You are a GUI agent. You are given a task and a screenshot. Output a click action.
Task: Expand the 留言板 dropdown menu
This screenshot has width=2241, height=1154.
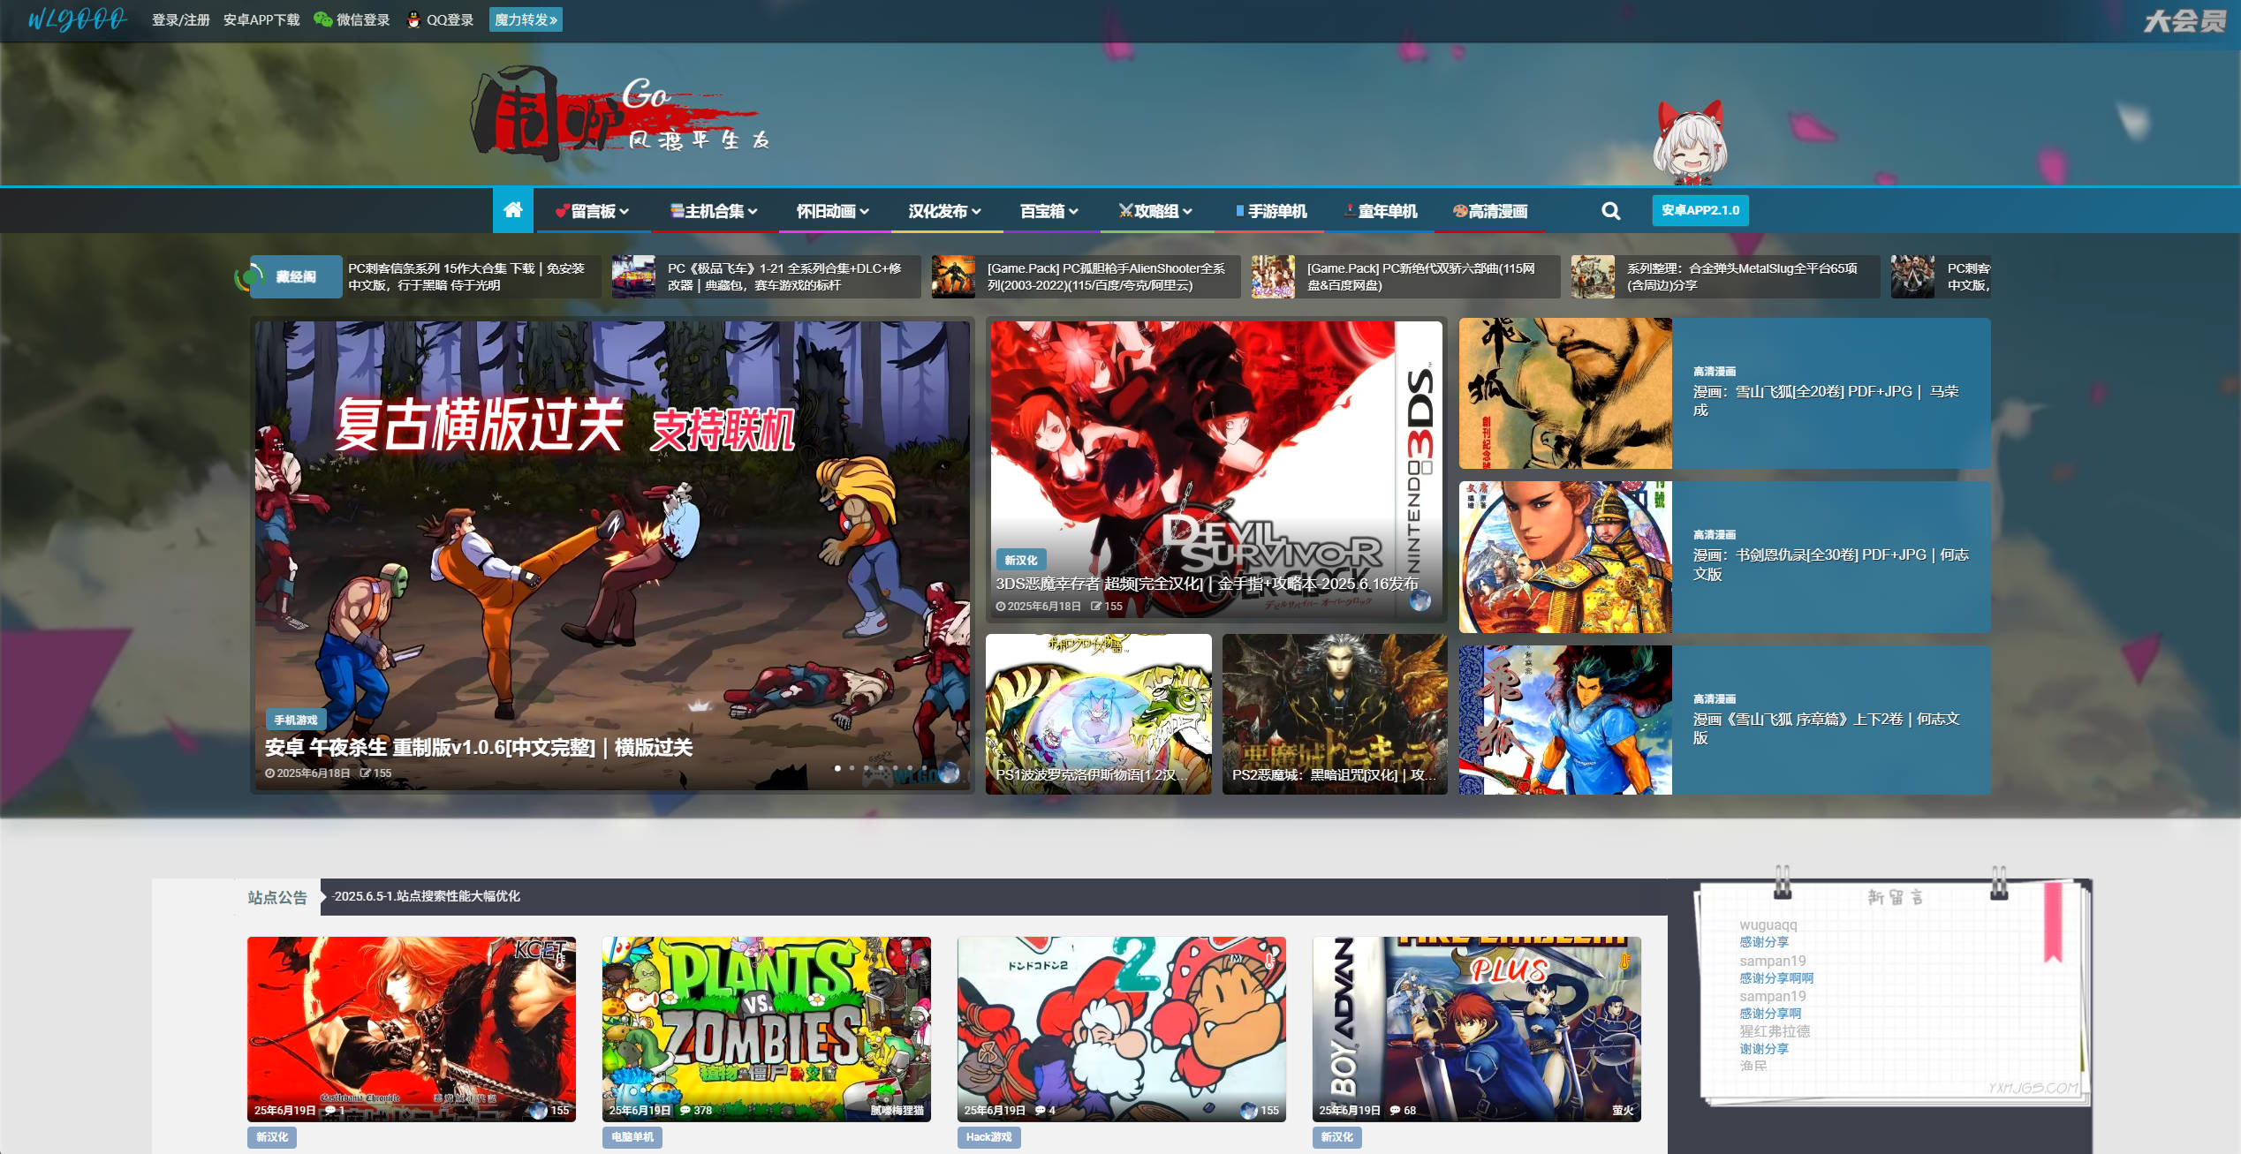click(592, 211)
